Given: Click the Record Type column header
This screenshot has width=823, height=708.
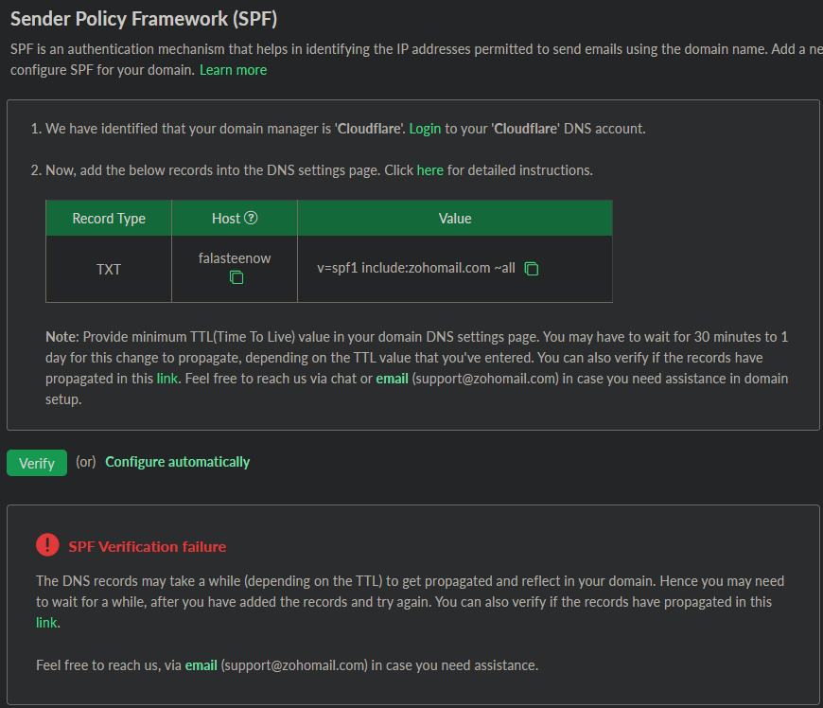Looking at the screenshot, I should pyautogui.click(x=109, y=219).
